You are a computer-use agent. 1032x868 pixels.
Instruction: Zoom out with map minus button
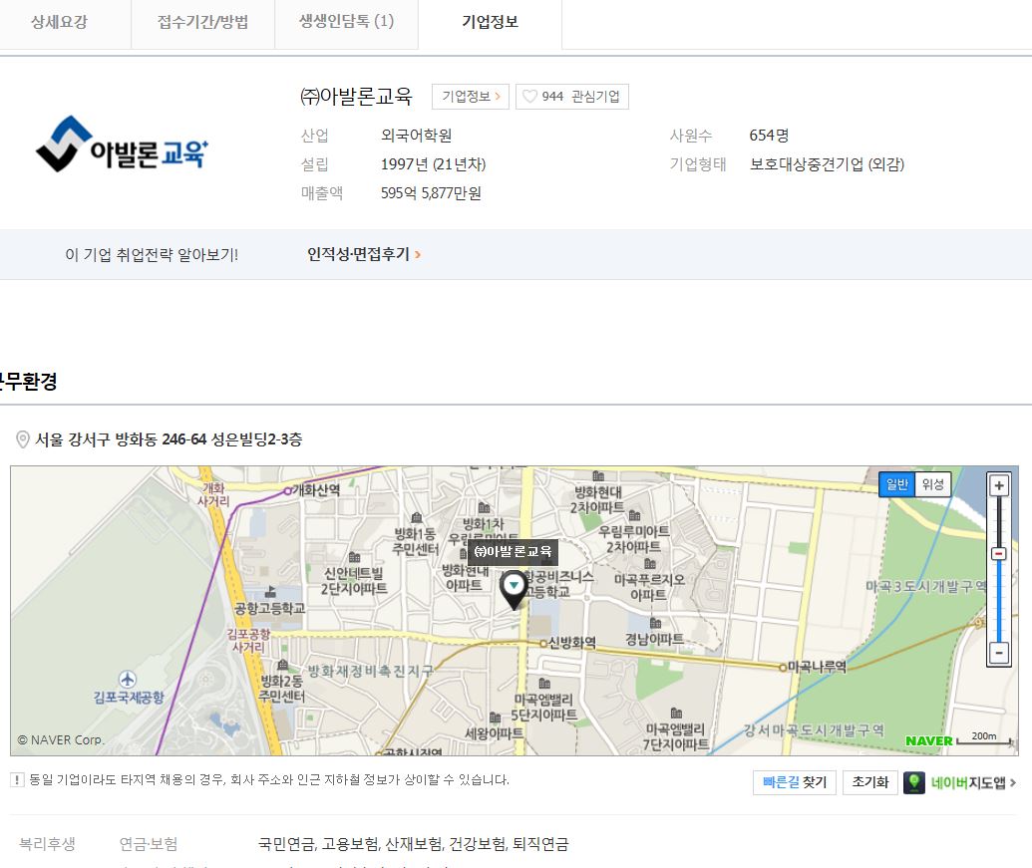(999, 653)
